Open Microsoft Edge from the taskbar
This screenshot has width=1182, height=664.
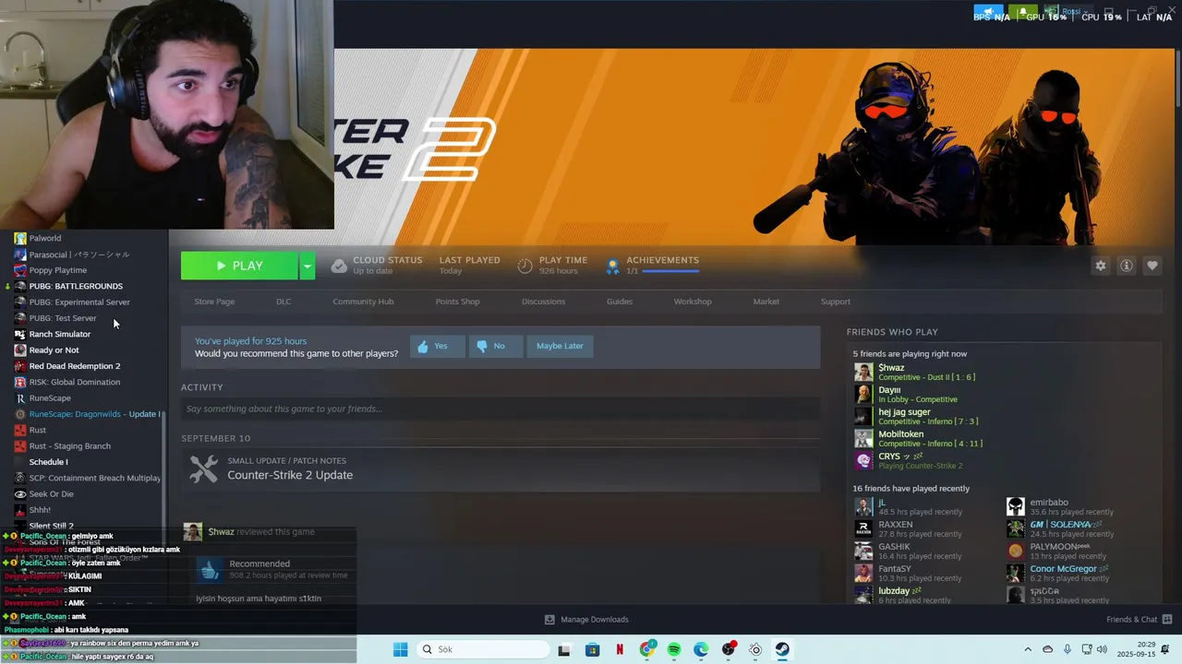pos(701,649)
